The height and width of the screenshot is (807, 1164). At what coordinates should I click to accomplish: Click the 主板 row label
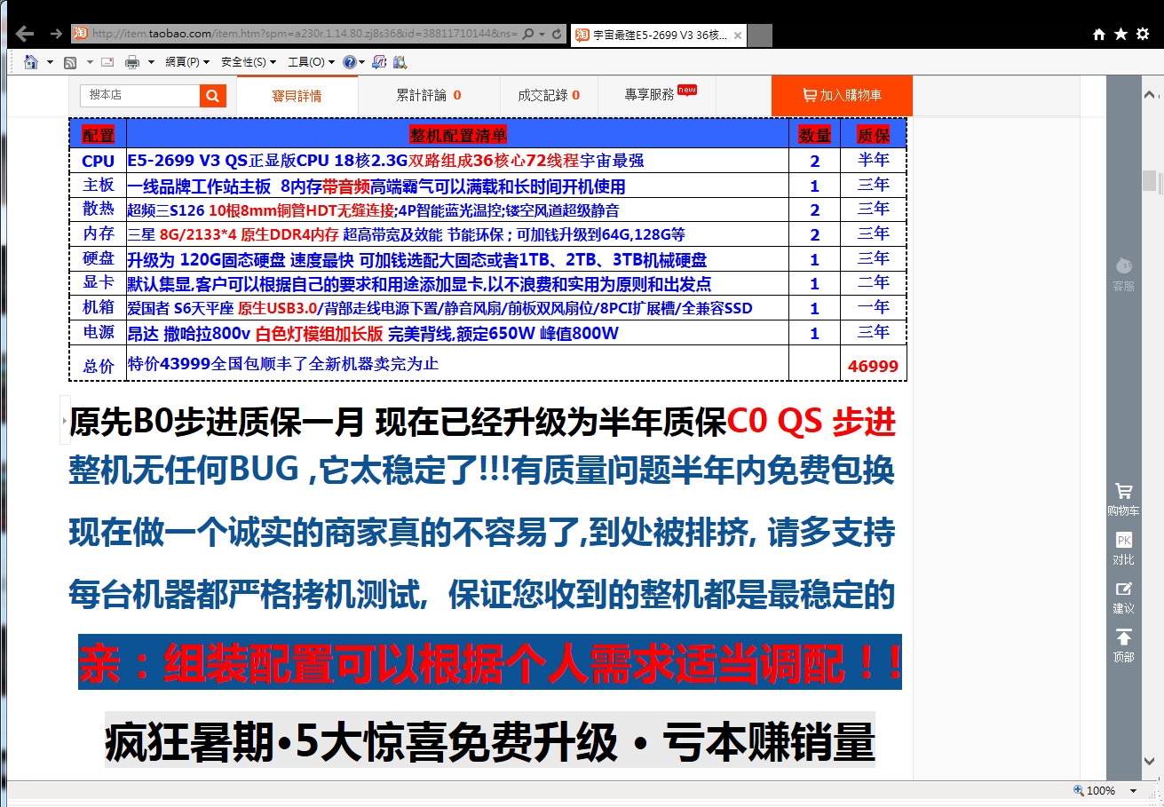tap(98, 186)
